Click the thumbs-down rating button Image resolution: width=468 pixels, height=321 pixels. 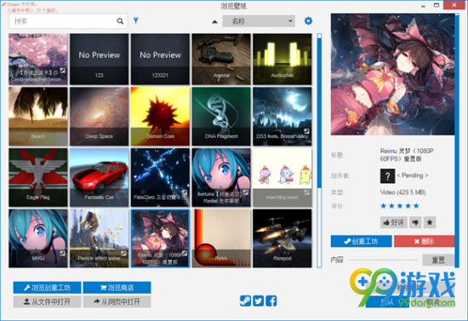[x=415, y=222]
